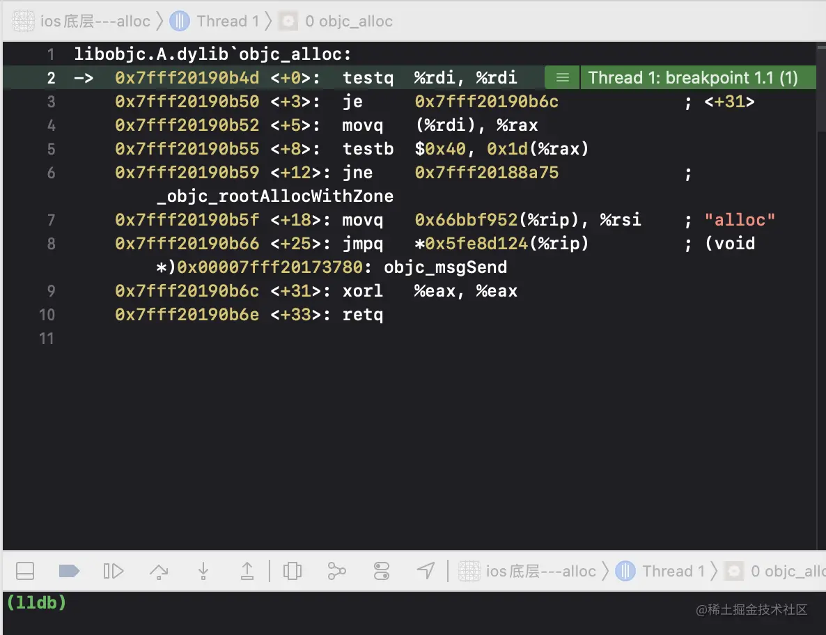Open 'ios 底层---alloc' in top jump bar
This screenshot has height=635, width=826.
95,21
